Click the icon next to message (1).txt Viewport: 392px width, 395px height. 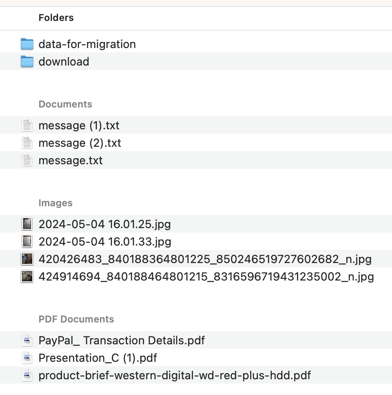pos(27,125)
